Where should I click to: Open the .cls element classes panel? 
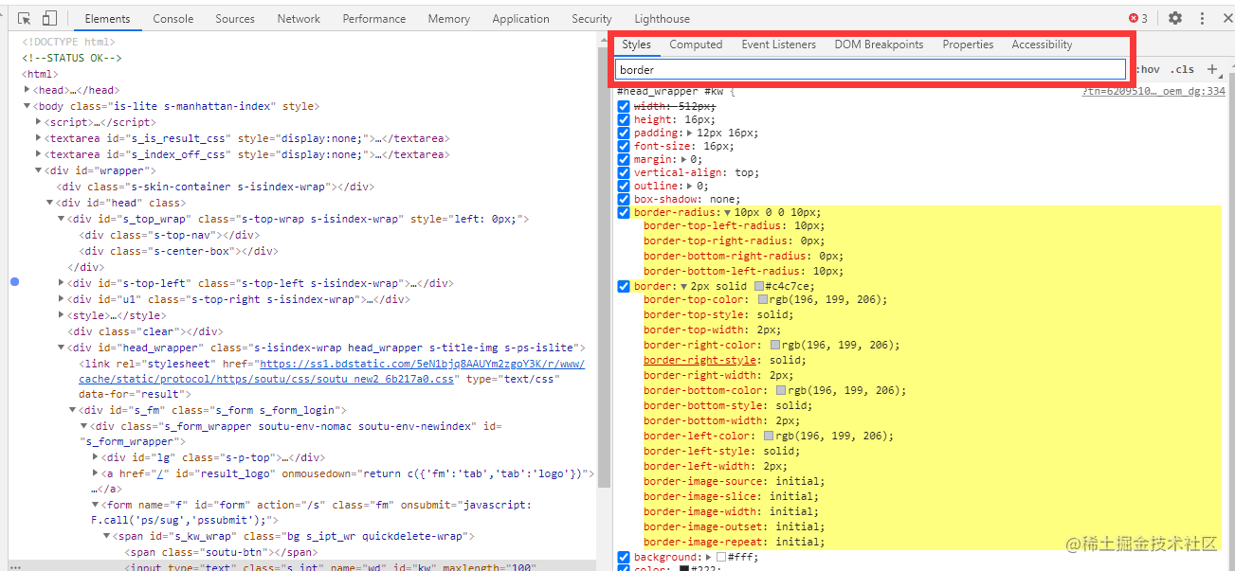(1182, 69)
